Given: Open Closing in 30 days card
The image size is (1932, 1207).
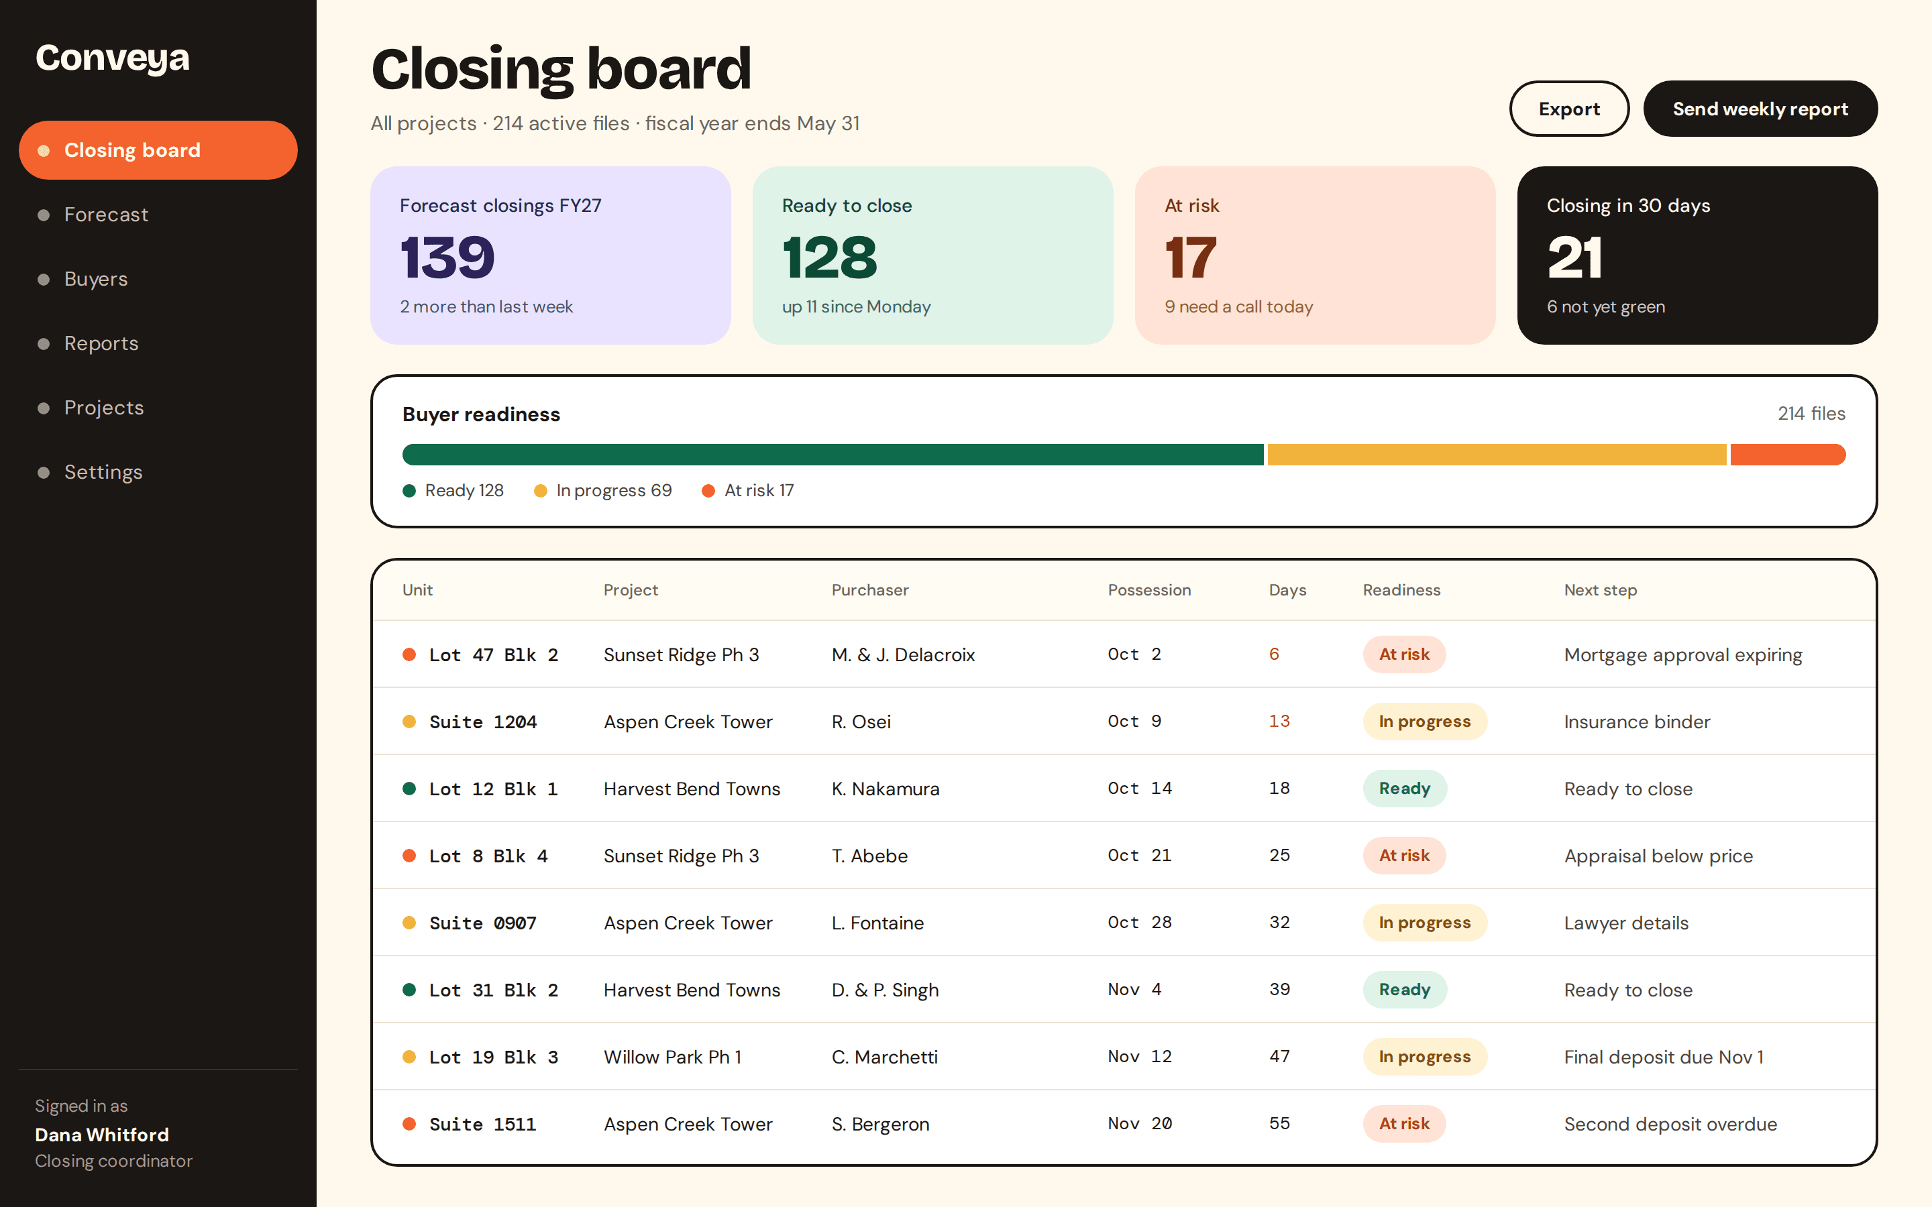Looking at the screenshot, I should [x=1697, y=255].
